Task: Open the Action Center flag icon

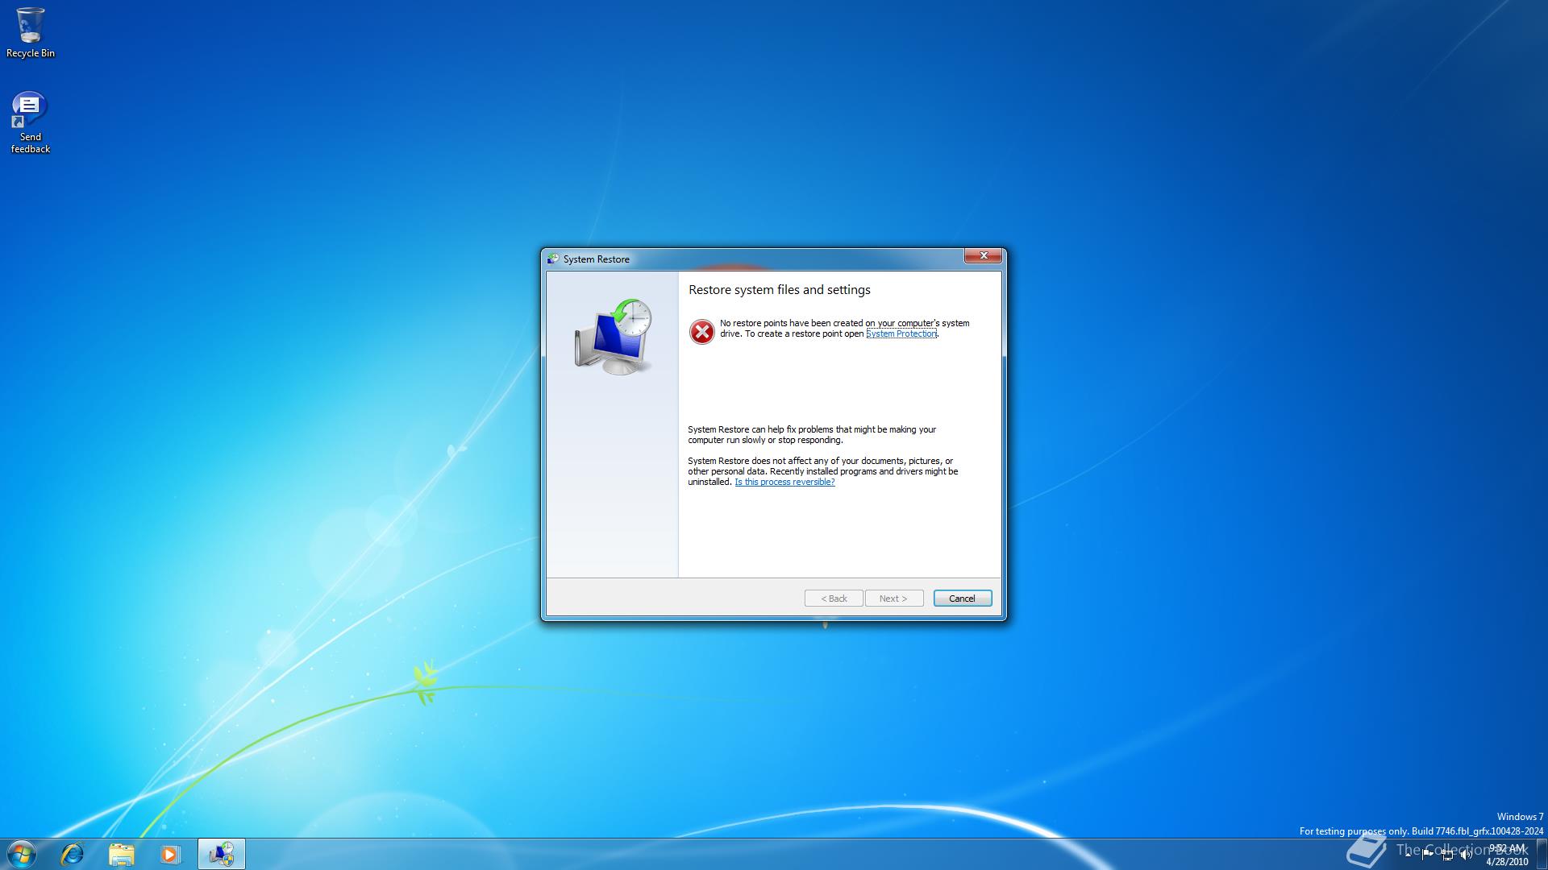Action: pos(1428,855)
